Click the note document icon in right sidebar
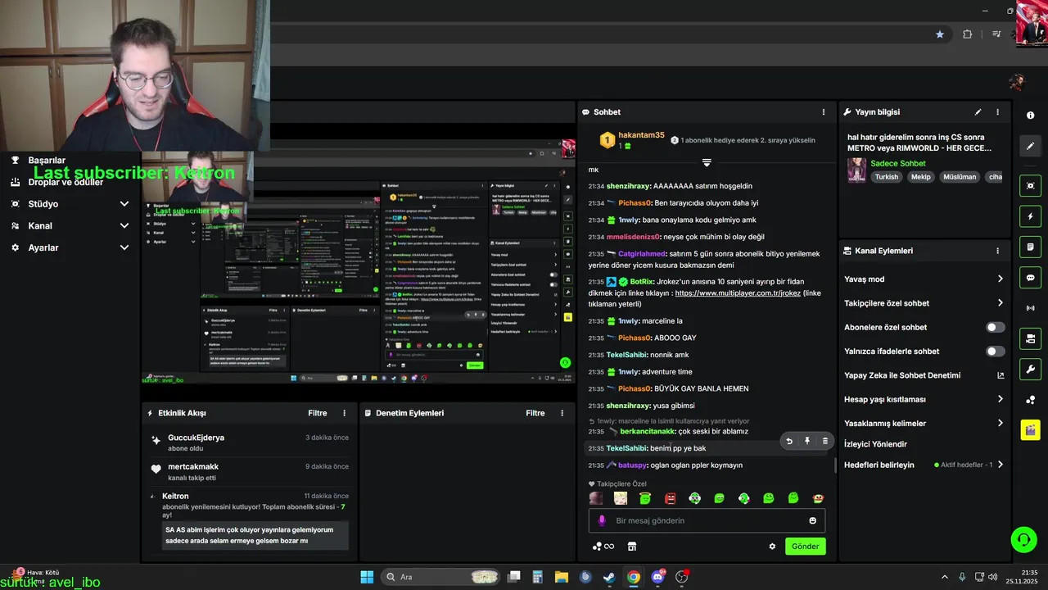The width and height of the screenshot is (1048, 590). pyautogui.click(x=1030, y=247)
